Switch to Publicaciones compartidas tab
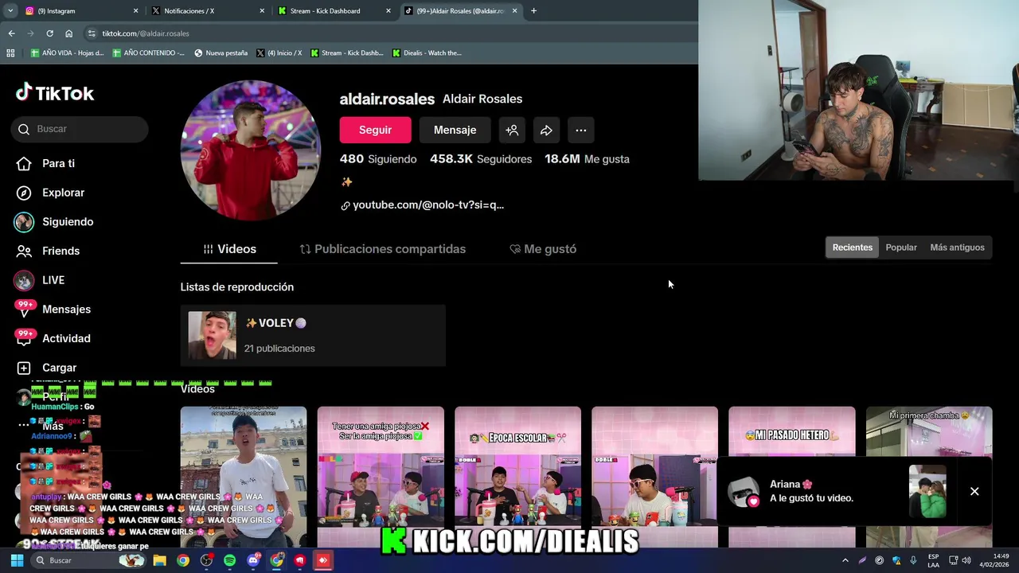This screenshot has width=1019, height=573. tap(383, 249)
